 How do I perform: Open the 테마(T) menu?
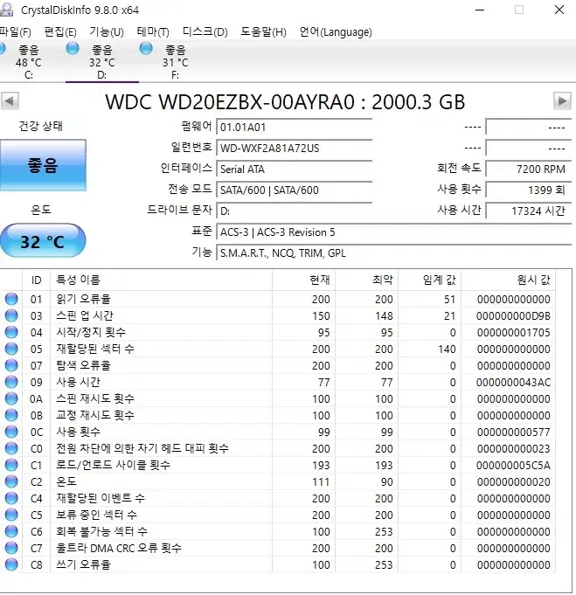(153, 31)
